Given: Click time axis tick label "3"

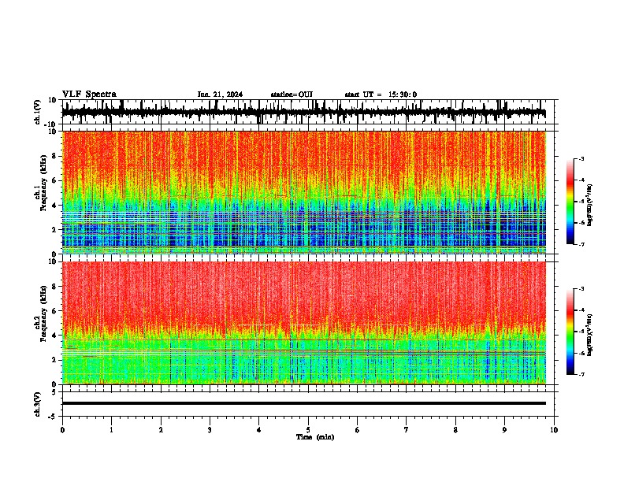Looking at the screenshot, I should (210, 430).
